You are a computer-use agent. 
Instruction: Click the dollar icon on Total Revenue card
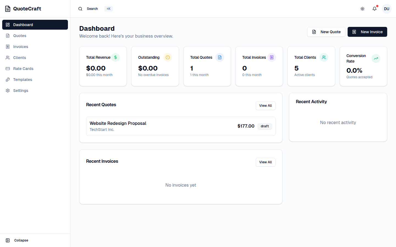tap(116, 57)
